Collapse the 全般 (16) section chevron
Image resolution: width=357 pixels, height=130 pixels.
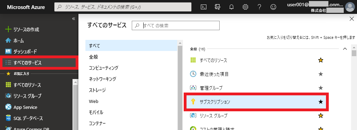coord(345,49)
